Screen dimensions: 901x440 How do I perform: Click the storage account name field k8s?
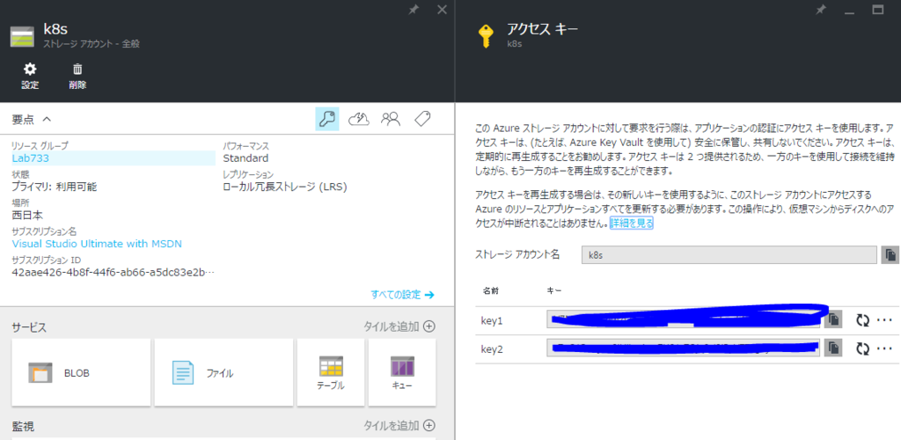tap(729, 254)
